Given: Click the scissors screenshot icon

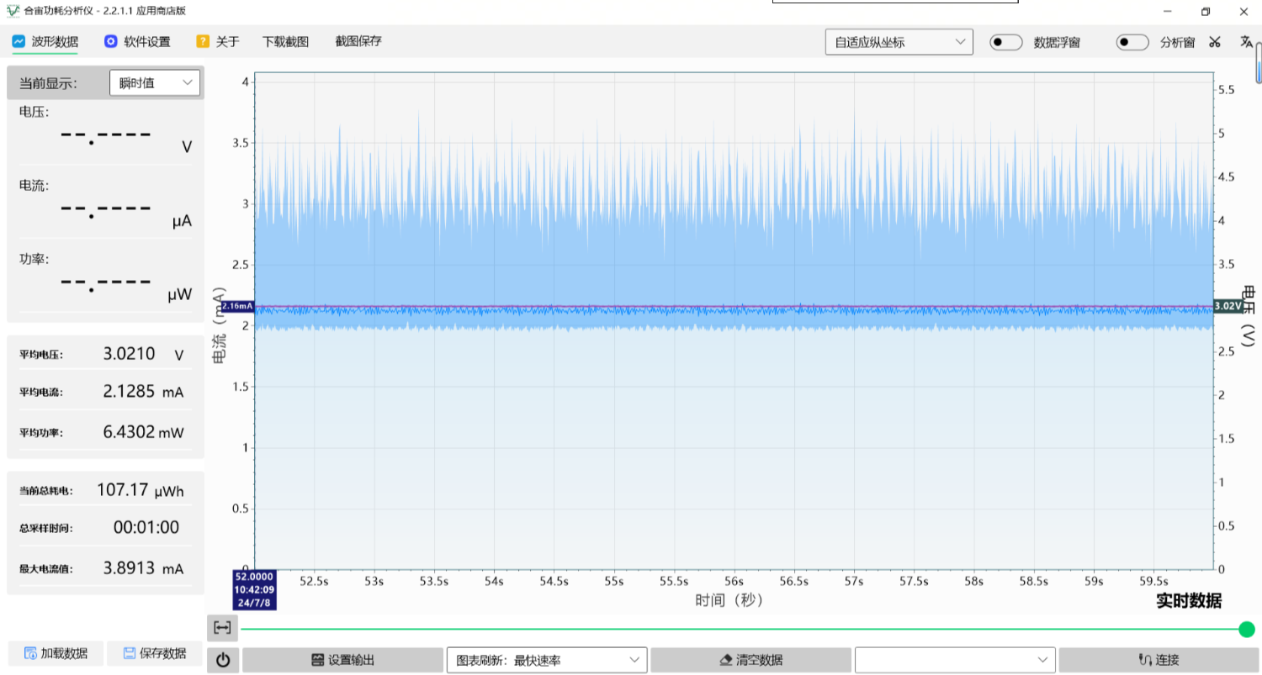Looking at the screenshot, I should coord(1214,42).
